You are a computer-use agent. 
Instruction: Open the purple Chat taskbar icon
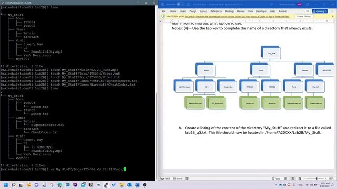click(36, 185)
